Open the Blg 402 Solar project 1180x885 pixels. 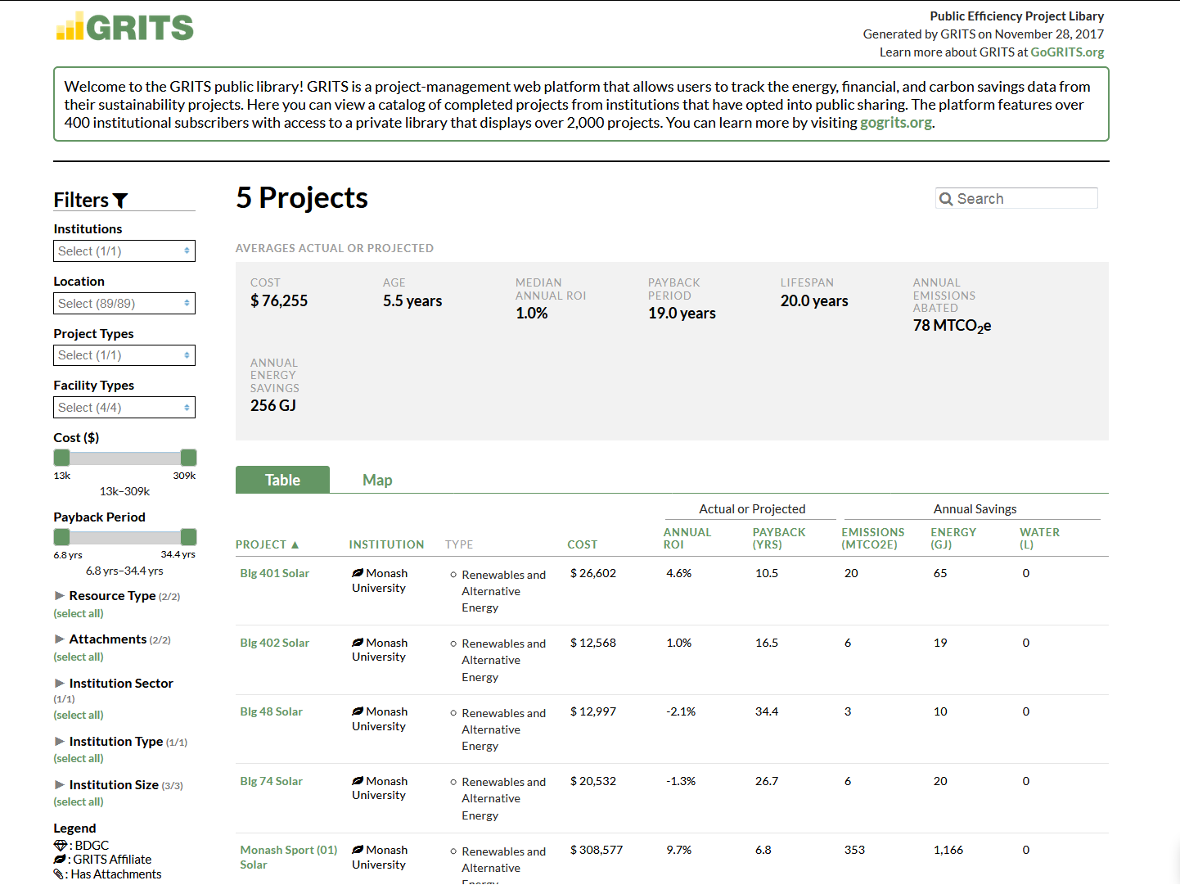click(x=275, y=643)
